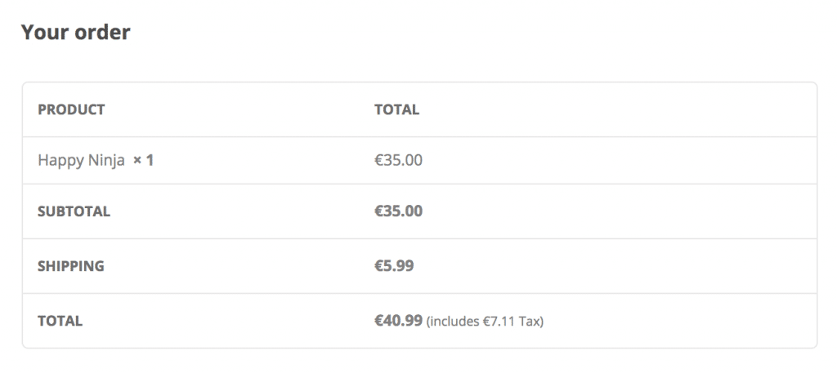Click the Your order heading
Viewport: 837px width, 373px height.
tap(75, 32)
